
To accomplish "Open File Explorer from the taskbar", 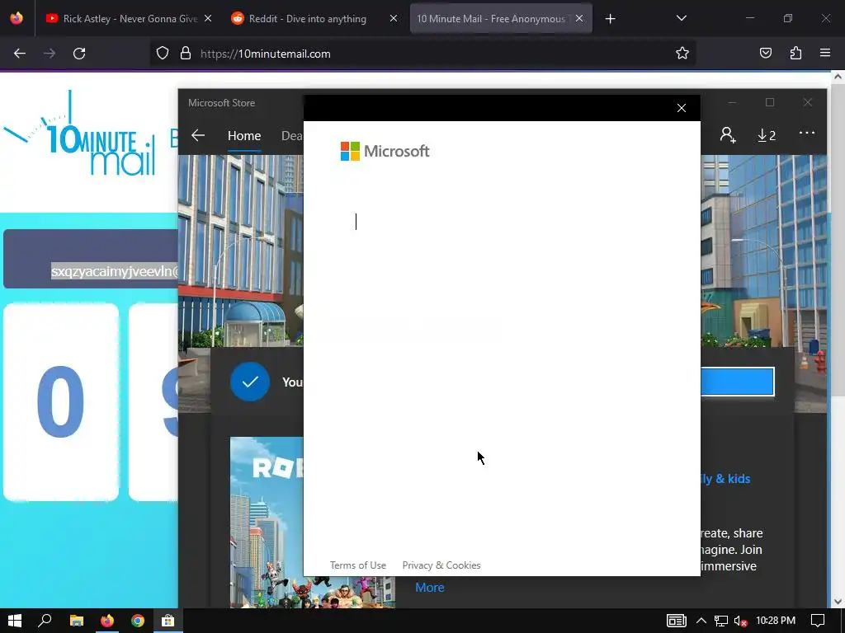I will point(77,621).
